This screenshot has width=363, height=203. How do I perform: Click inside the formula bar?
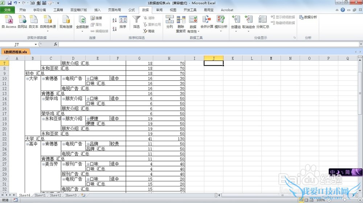point(208,44)
